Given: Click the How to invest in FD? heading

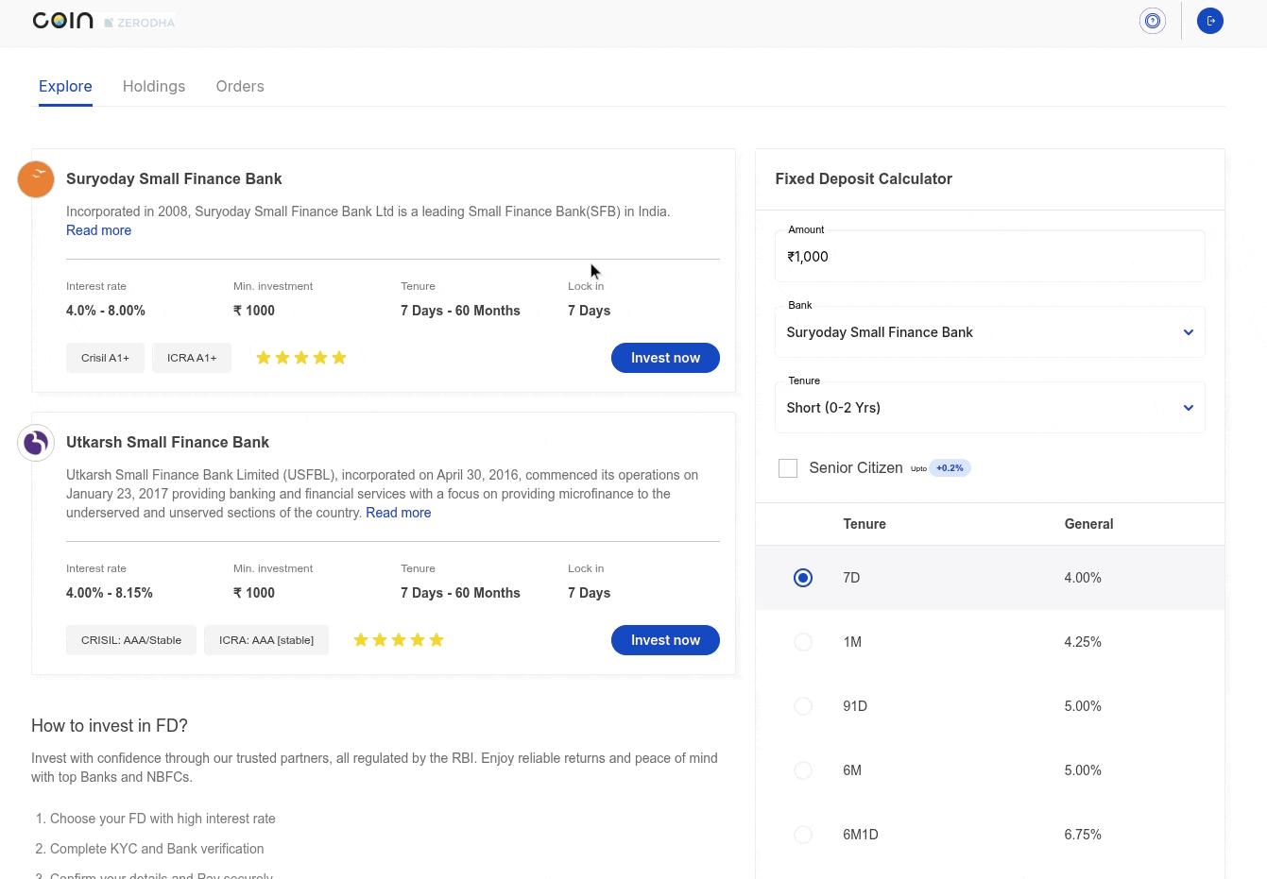Looking at the screenshot, I should pos(110,726).
